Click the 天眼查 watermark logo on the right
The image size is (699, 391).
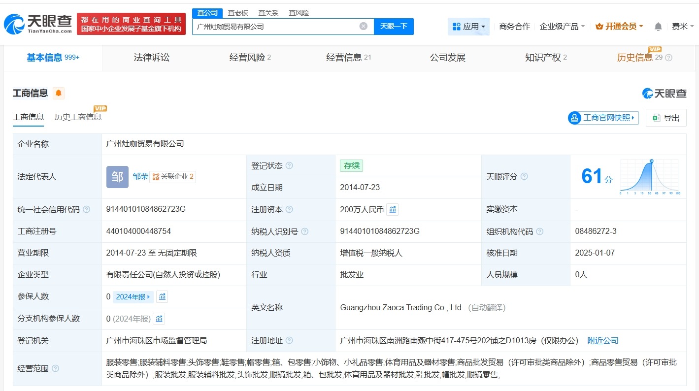tap(665, 93)
